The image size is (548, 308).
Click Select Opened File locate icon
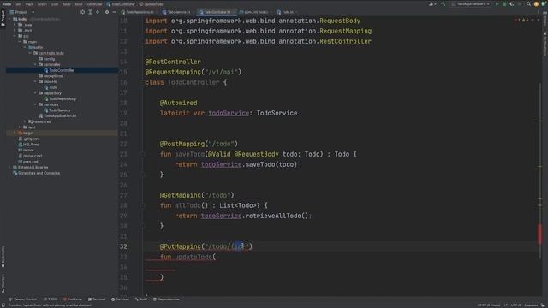coord(82,12)
